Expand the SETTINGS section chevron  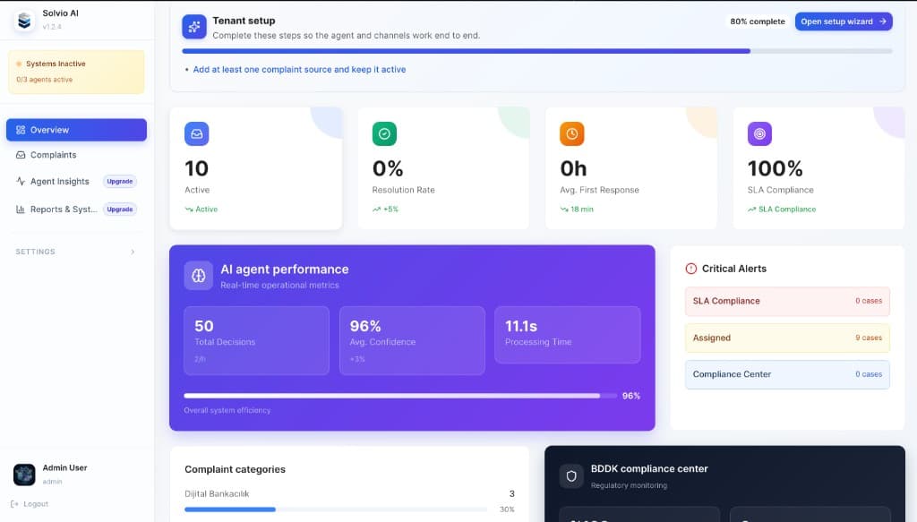tap(133, 252)
